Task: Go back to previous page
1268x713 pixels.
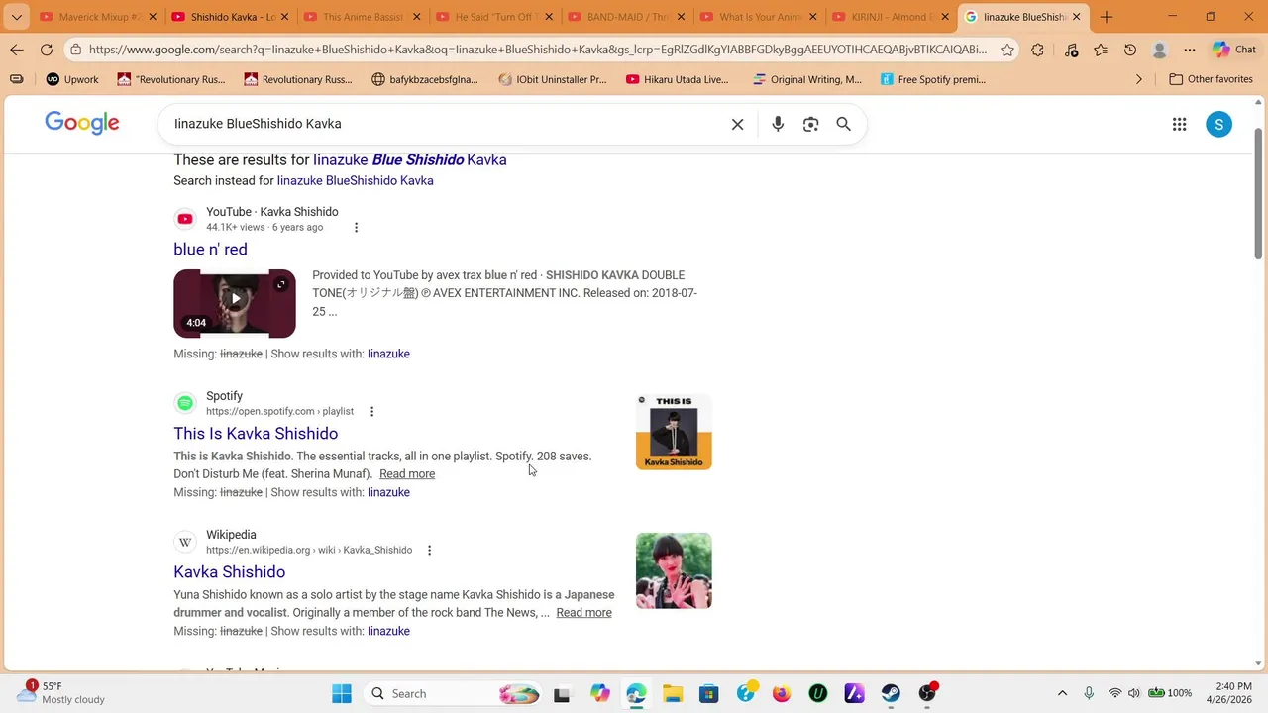Action: [x=17, y=50]
